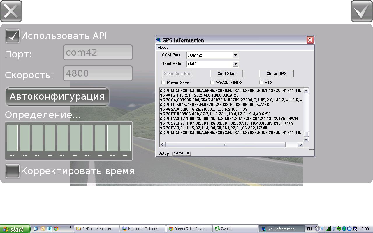Click the Bluetooth icon in the system tray
This screenshot has width=373, height=233.
point(344,229)
